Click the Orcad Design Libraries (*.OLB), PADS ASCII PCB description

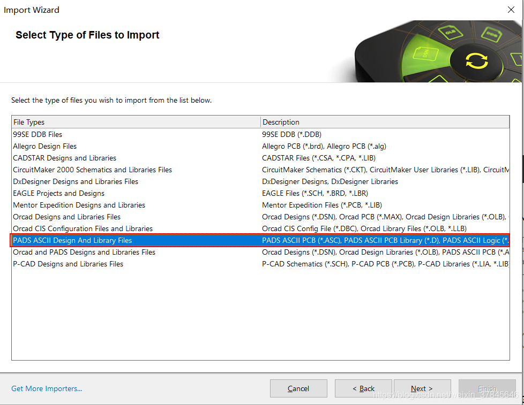tap(385, 252)
